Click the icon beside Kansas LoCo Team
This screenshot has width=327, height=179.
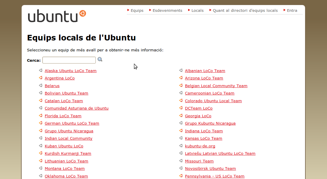click(x=181, y=138)
